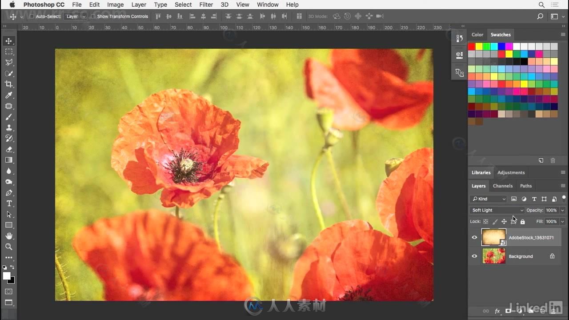The image size is (569, 320).
Task: Open the Photoshop CC application menu
Action: (x=44, y=4)
